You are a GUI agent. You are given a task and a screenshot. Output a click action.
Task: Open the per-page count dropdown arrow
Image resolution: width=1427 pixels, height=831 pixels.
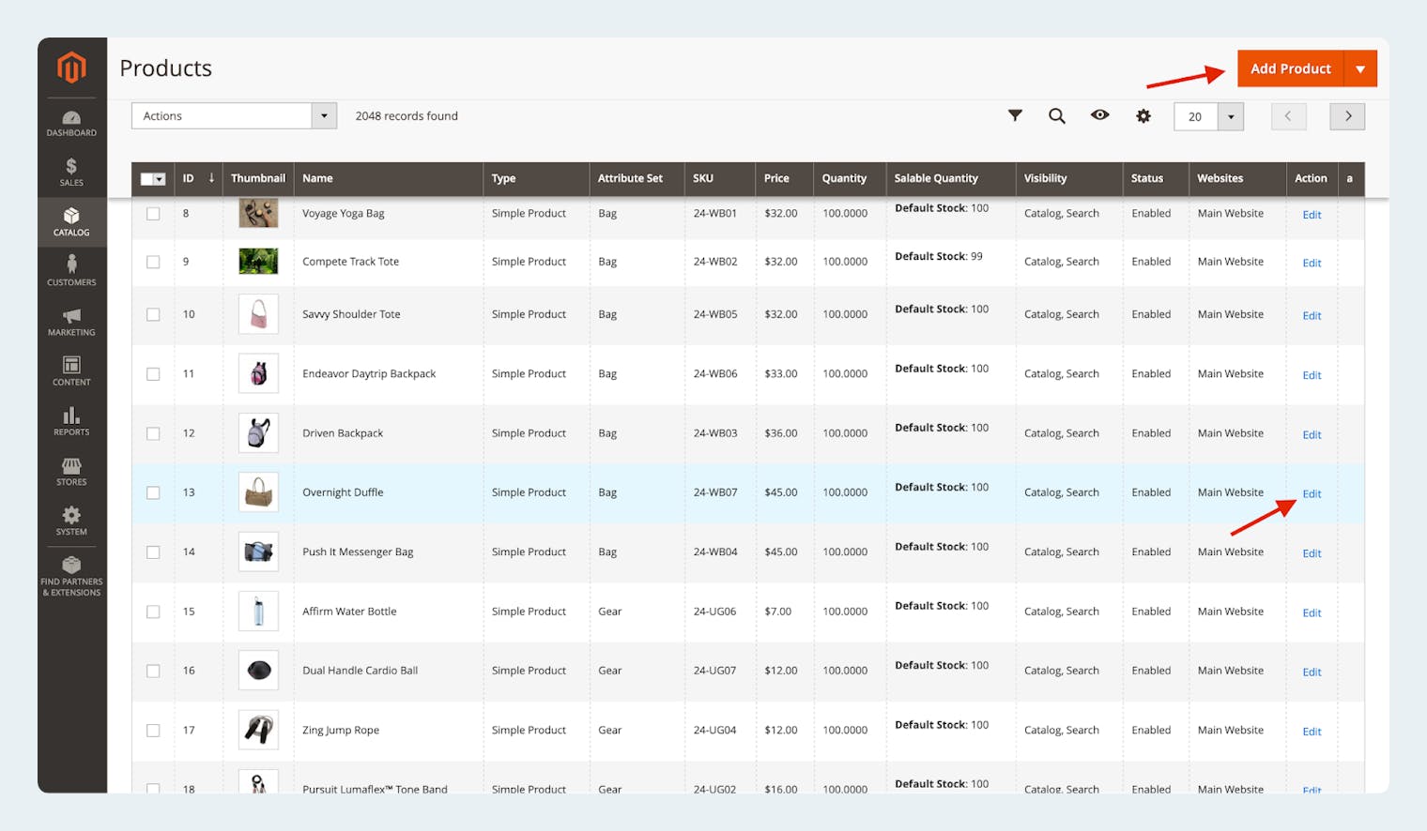click(1231, 116)
